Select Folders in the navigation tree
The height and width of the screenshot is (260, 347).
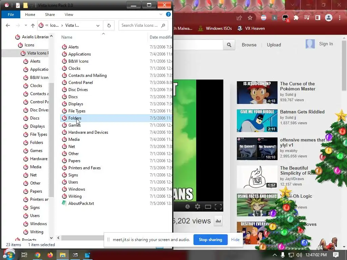coord(37,143)
